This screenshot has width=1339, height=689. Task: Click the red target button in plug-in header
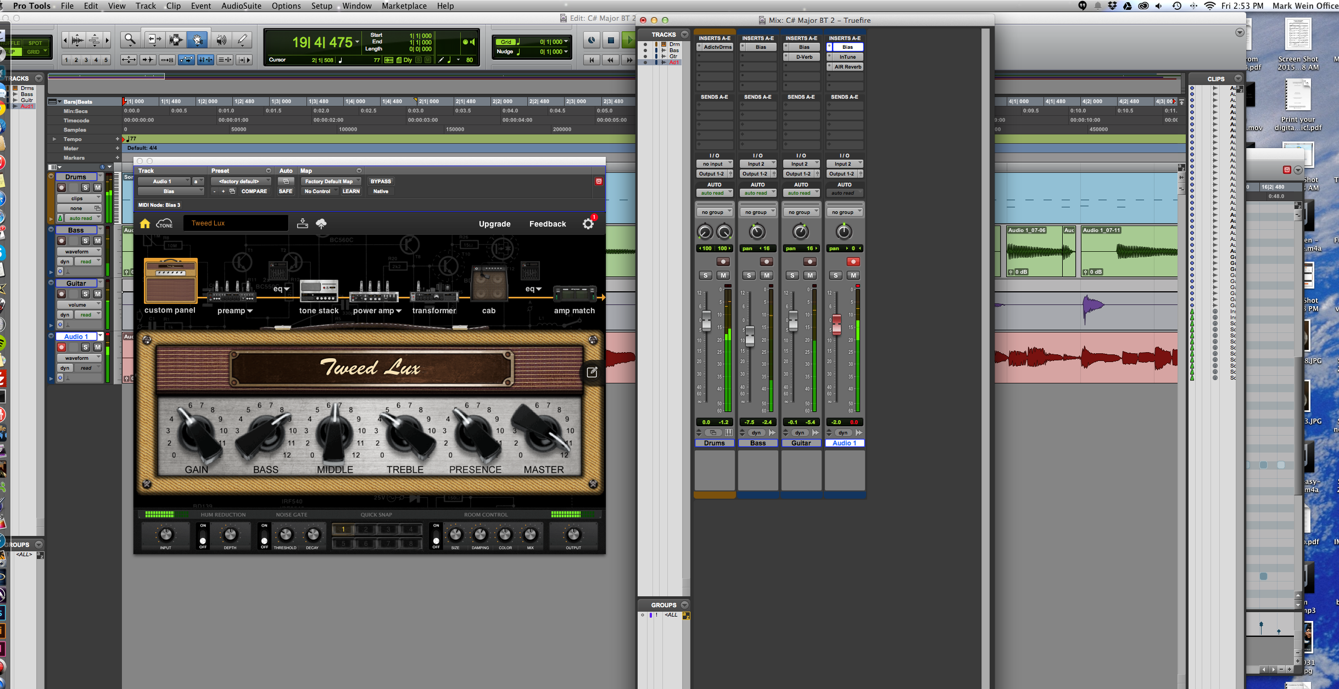coord(599,181)
